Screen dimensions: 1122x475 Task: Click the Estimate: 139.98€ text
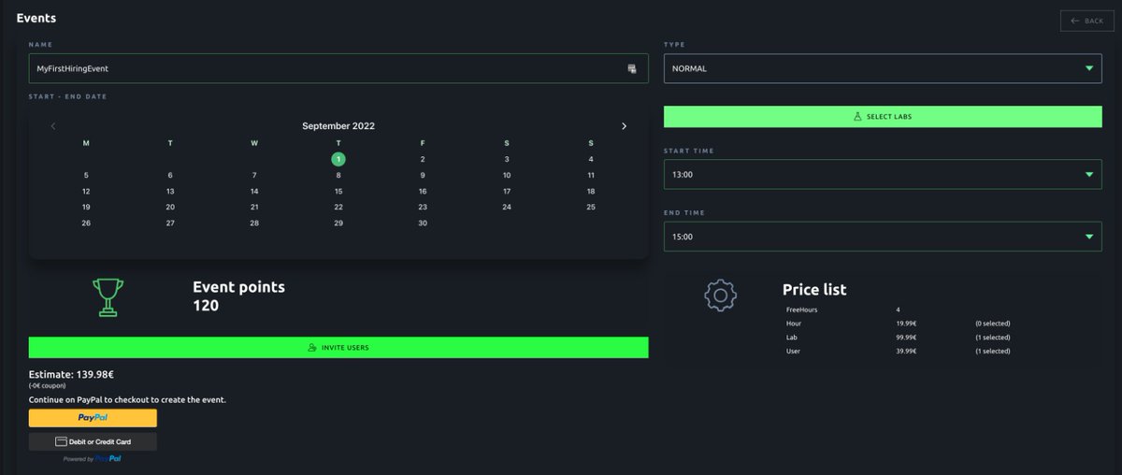tap(71, 375)
